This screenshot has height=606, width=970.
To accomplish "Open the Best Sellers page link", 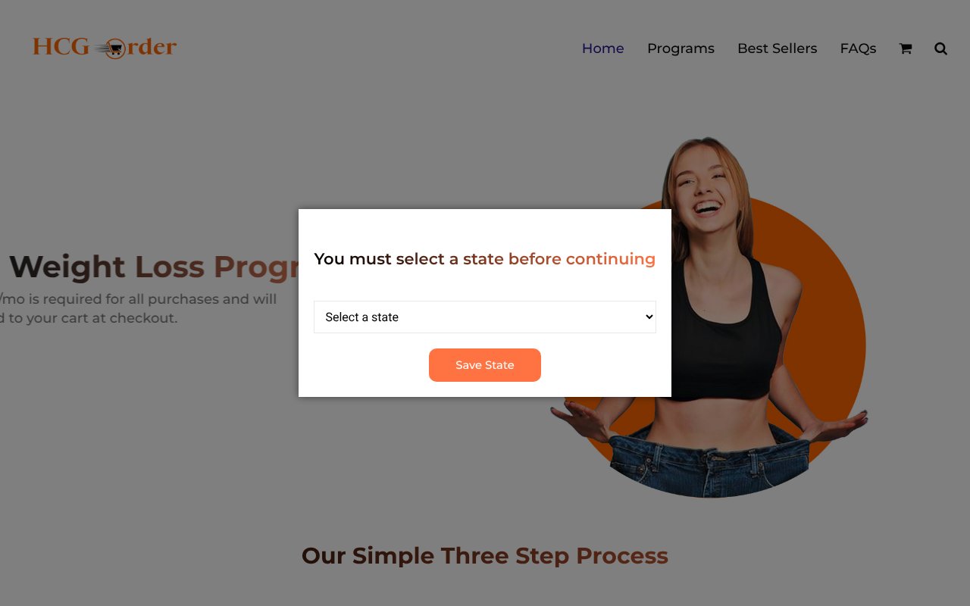I will tap(778, 48).
